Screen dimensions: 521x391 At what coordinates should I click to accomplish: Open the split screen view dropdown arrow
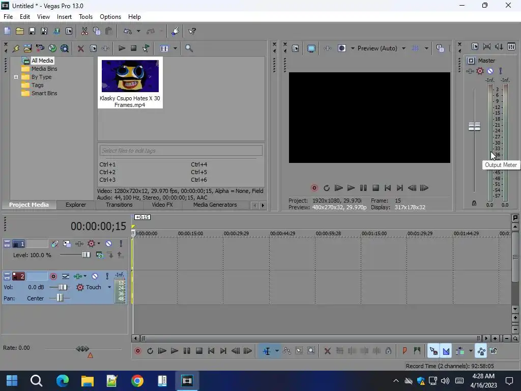pos(353,48)
